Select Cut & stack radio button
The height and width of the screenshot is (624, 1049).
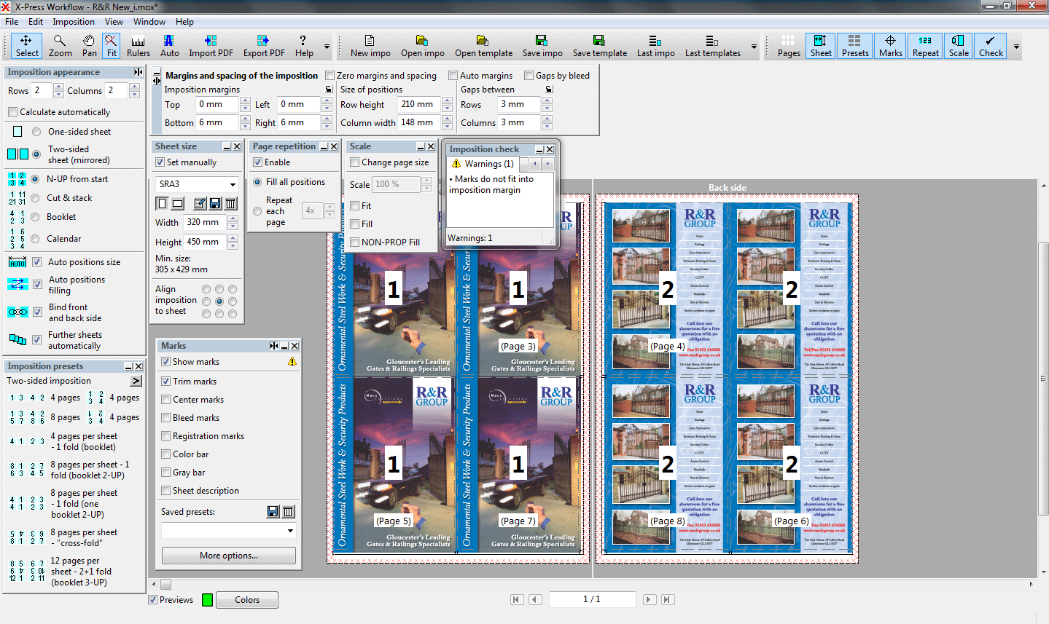[35, 198]
